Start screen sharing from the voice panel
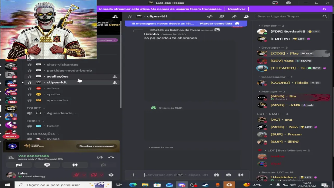Screen dimensions: 334x188 (47, 165)
